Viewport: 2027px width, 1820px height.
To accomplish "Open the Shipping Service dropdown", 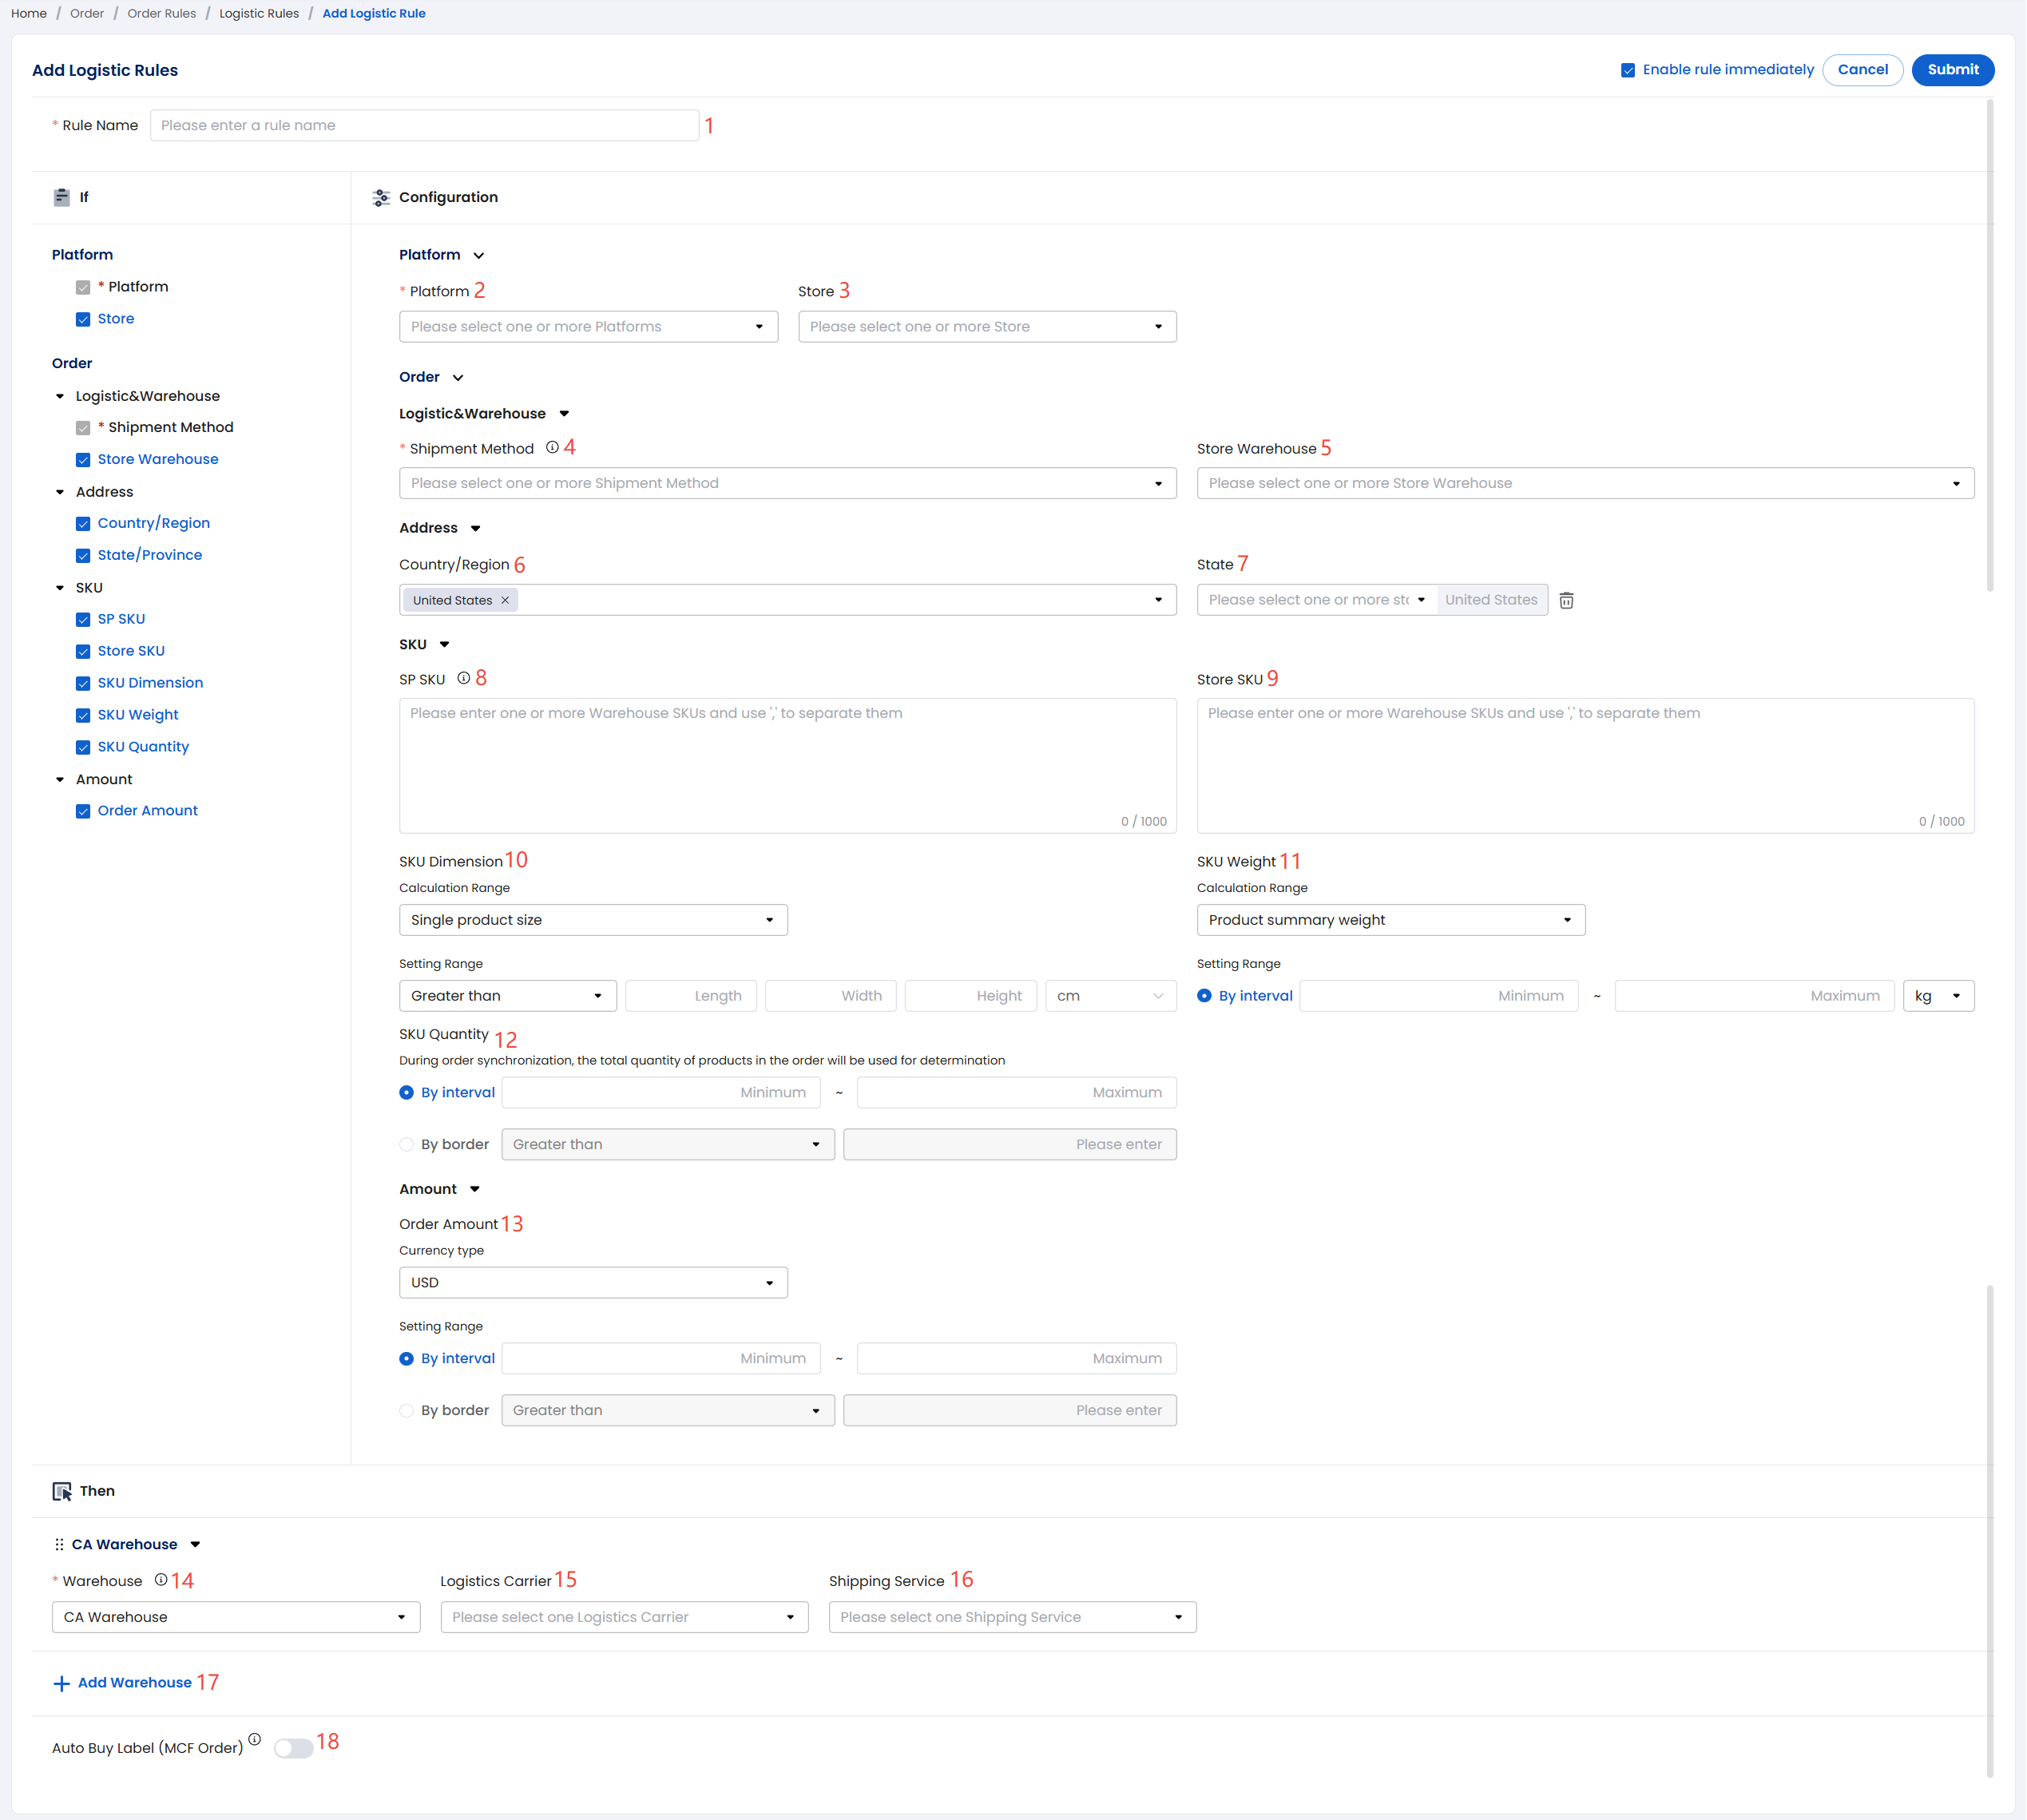I will tap(1012, 1618).
